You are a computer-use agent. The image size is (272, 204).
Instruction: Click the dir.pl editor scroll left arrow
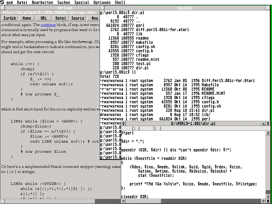pyautogui.click(x=123, y=202)
